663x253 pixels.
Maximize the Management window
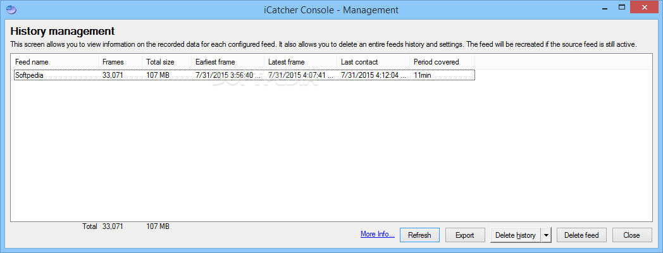point(622,7)
